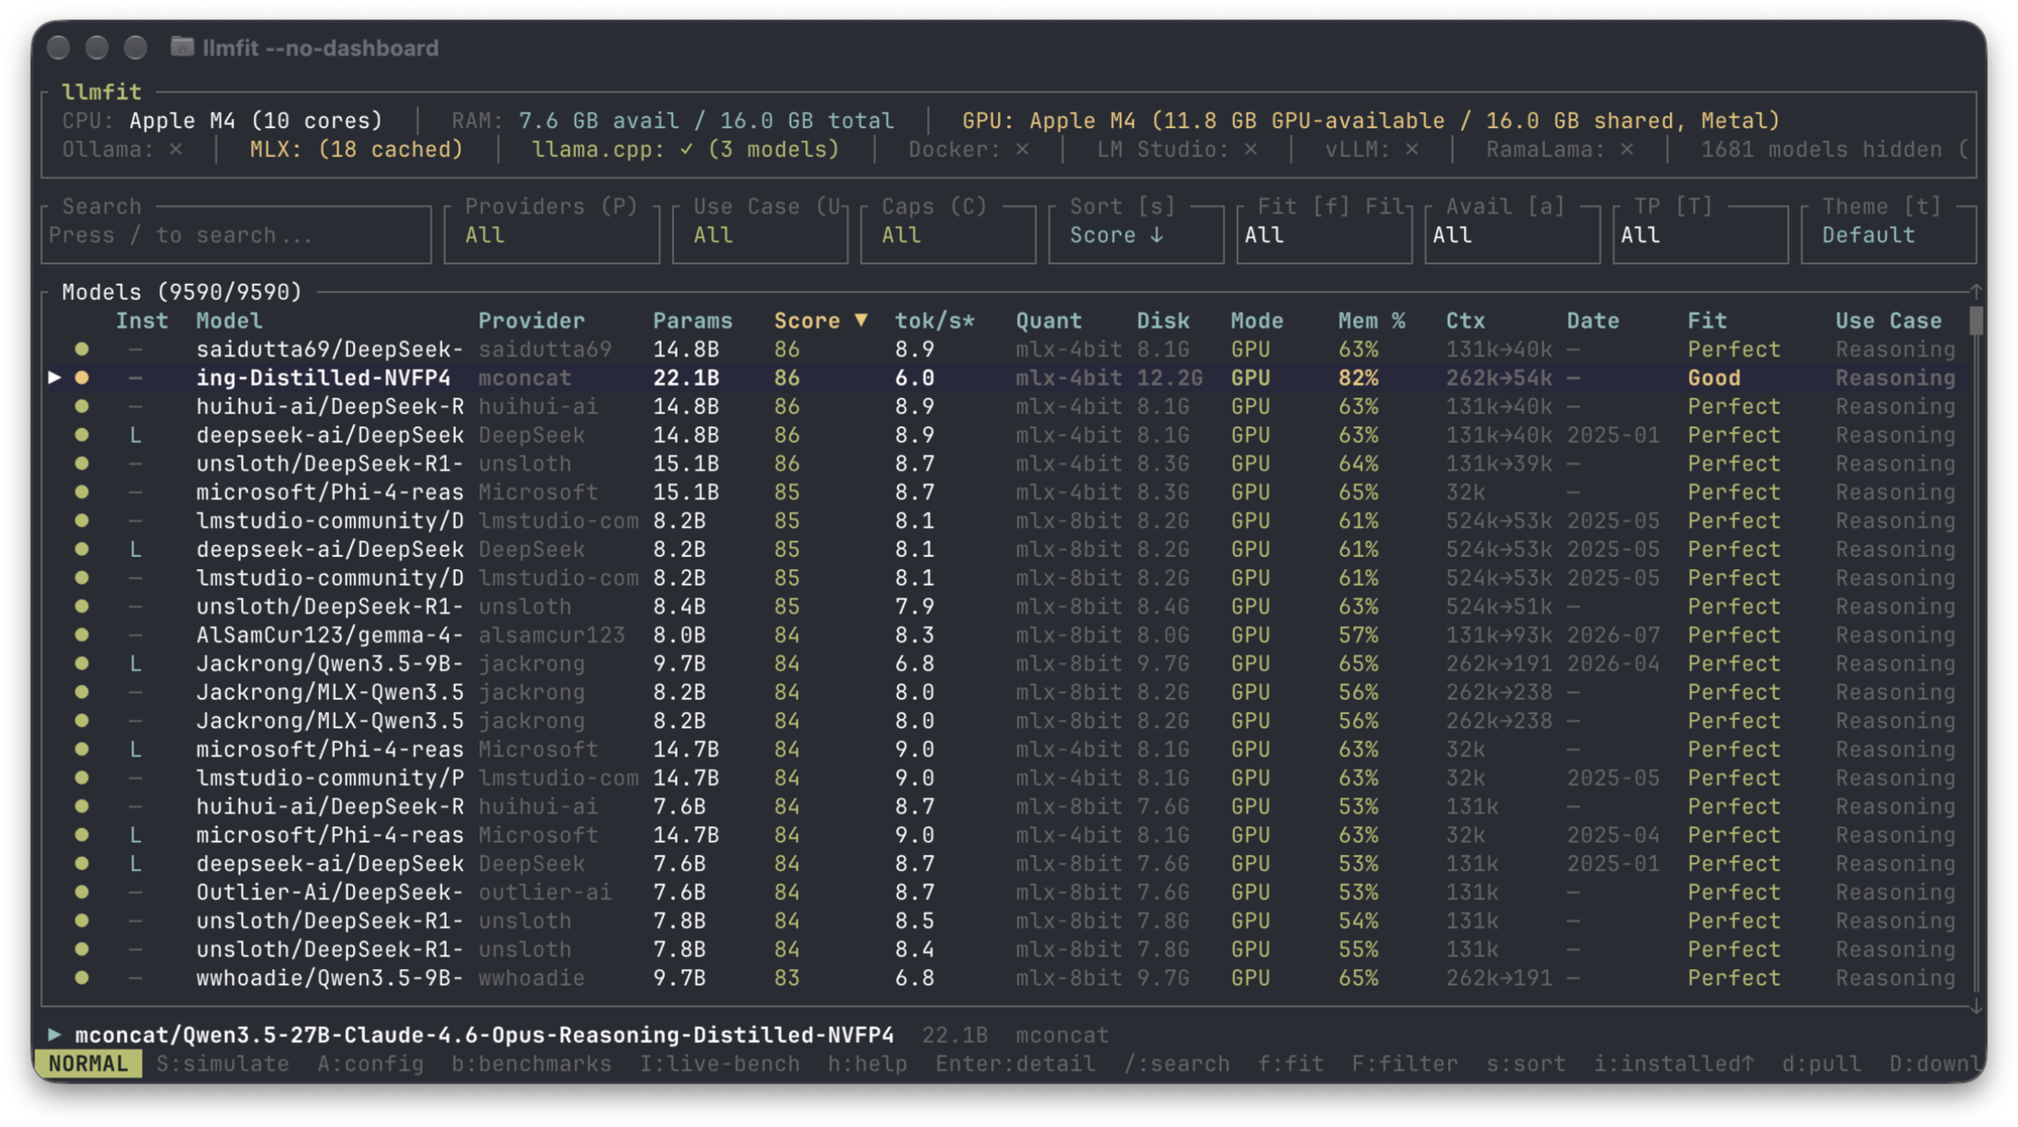Click the folder icon beside the llmfit title
2018x1127 pixels.
click(x=182, y=47)
